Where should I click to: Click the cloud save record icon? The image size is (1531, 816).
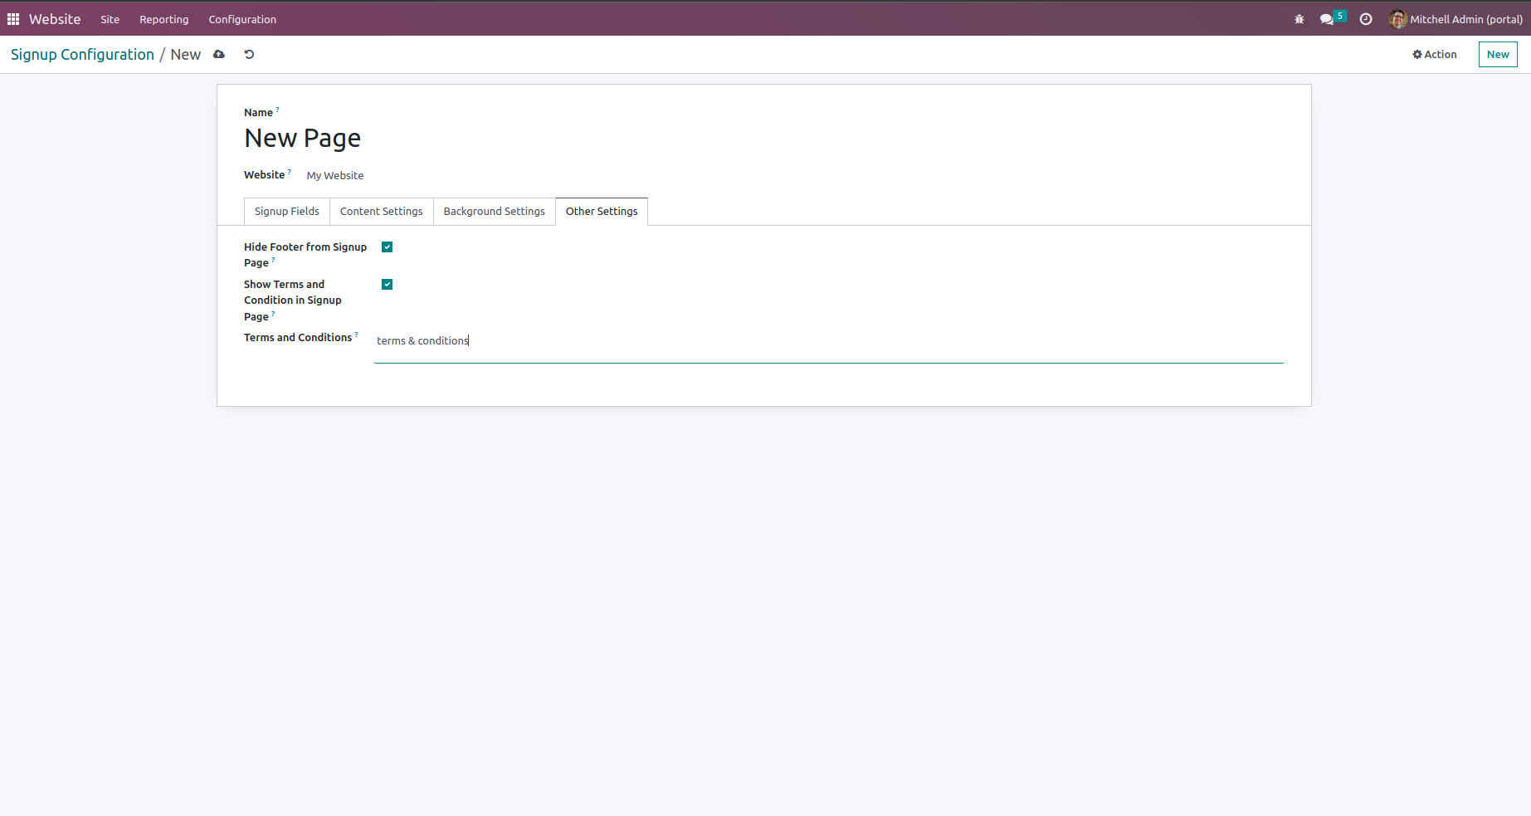pyautogui.click(x=219, y=55)
